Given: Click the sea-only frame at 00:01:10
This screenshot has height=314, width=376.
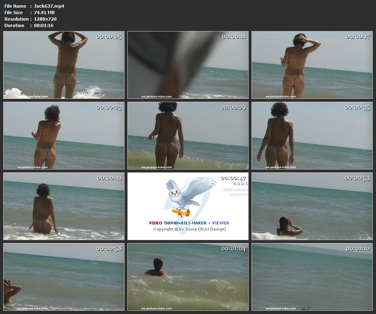Looking at the screenshot, I should coord(312,277).
